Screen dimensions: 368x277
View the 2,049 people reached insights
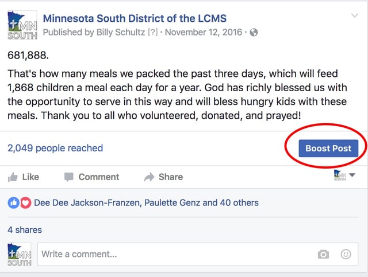pos(55,148)
